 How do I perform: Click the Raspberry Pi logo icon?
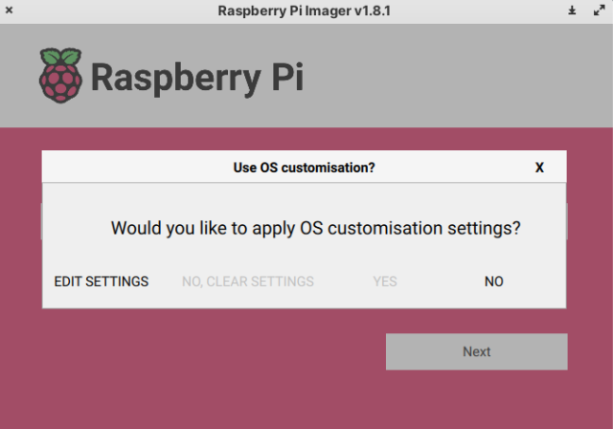coord(60,76)
